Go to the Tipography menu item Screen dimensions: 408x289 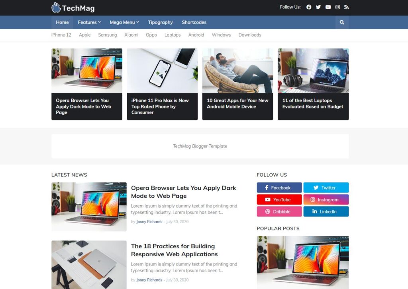(160, 22)
